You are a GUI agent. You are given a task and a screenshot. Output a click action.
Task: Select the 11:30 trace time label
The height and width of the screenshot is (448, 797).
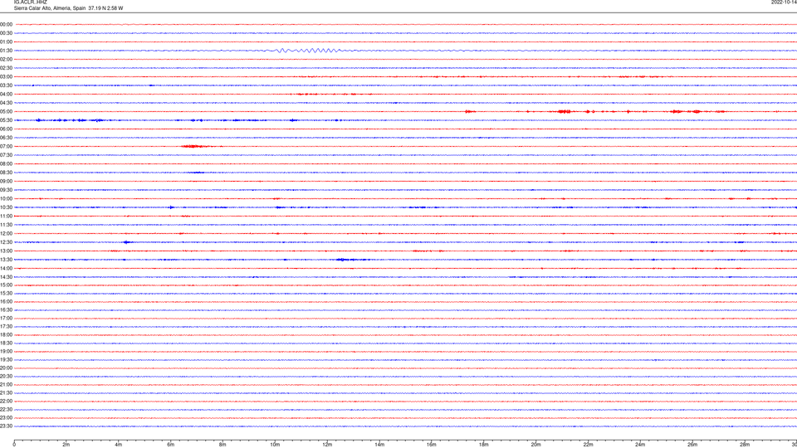pyautogui.click(x=6, y=225)
